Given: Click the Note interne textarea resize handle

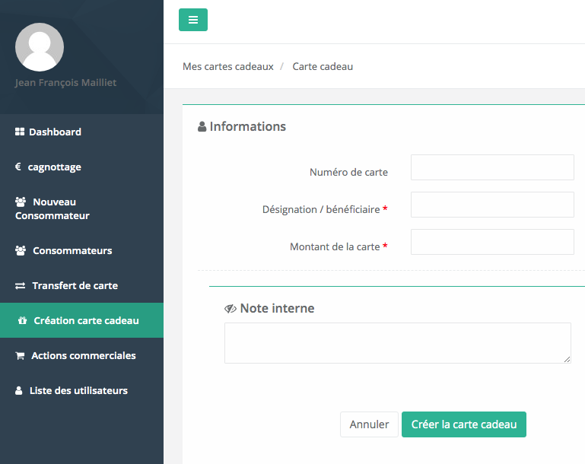Looking at the screenshot, I should 567,360.
